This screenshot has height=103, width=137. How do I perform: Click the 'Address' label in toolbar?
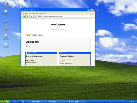click(x=40, y=16)
